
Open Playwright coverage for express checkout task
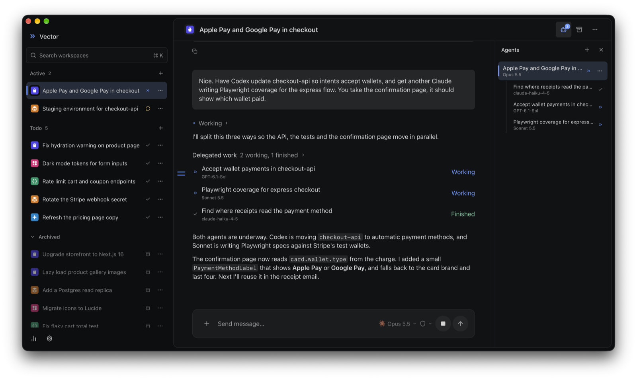pyautogui.click(x=334, y=193)
